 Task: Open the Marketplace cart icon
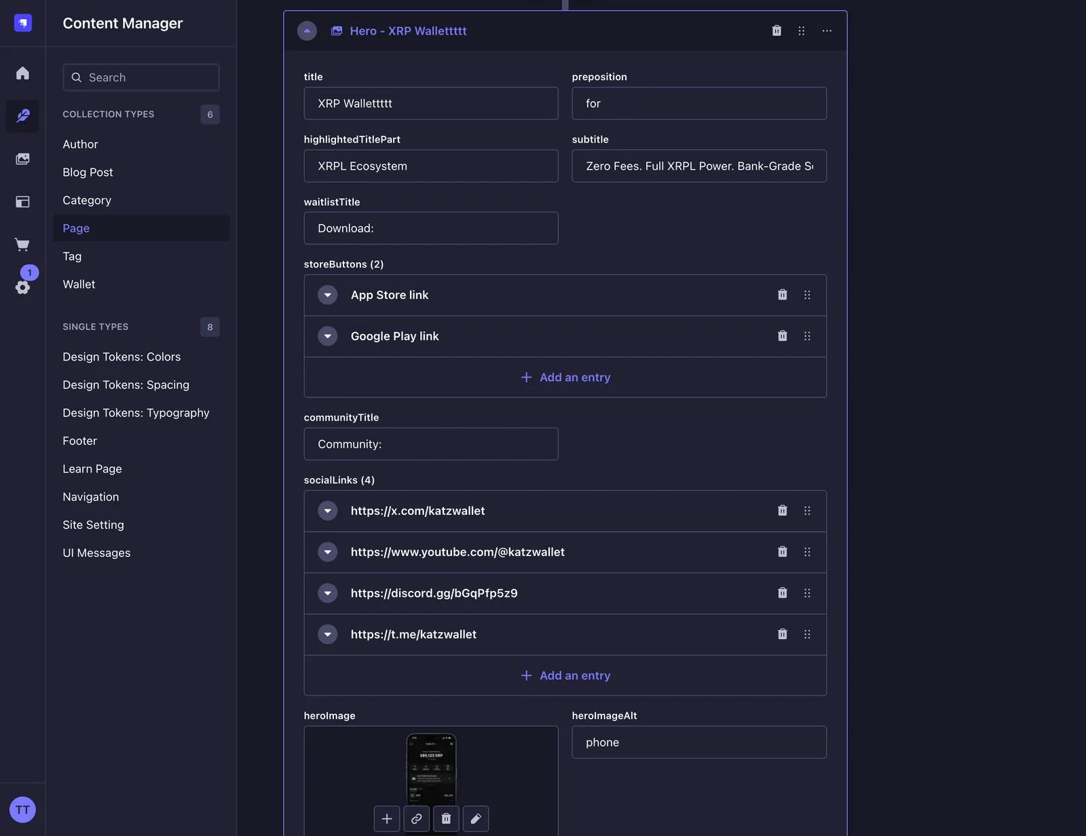pos(22,244)
